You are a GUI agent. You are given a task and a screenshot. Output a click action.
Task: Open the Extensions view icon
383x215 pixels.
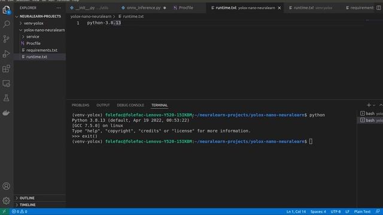tap(7, 69)
